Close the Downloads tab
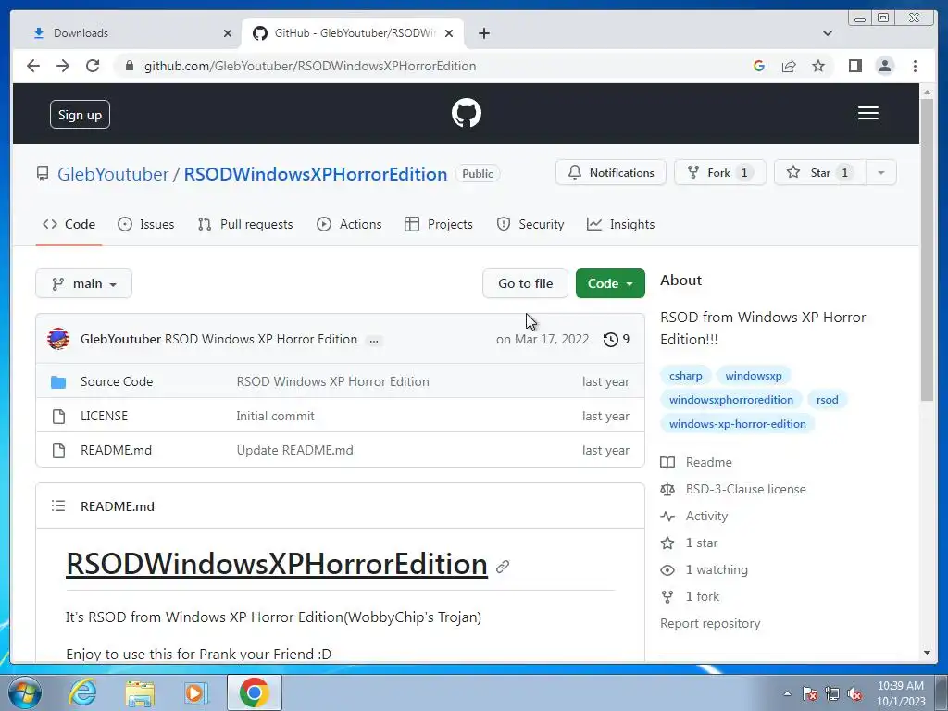Viewport: 948px width, 711px height. click(x=228, y=33)
